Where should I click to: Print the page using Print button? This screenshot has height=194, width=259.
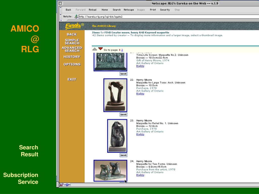(153, 10)
